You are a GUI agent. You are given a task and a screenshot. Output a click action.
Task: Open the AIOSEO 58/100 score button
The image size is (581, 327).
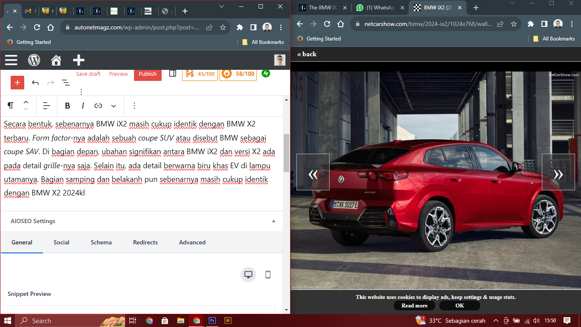click(238, 74)
